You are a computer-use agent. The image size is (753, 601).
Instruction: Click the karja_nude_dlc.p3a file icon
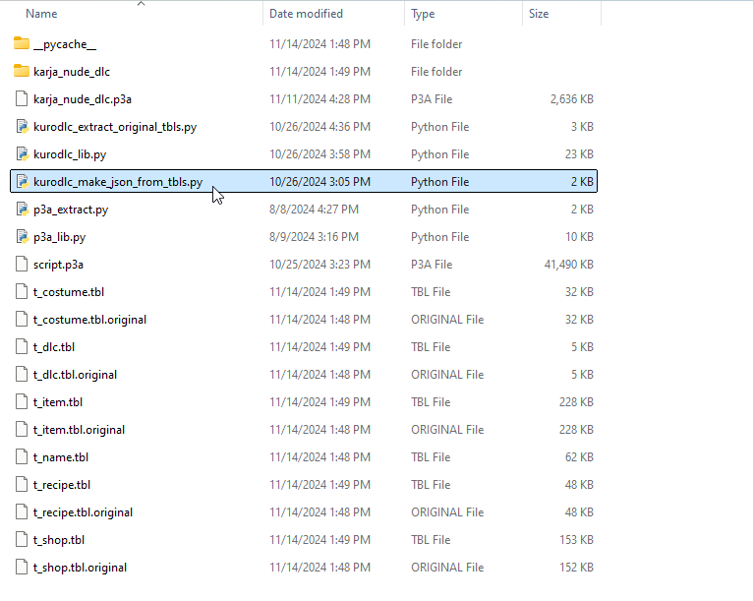point(22,99)
